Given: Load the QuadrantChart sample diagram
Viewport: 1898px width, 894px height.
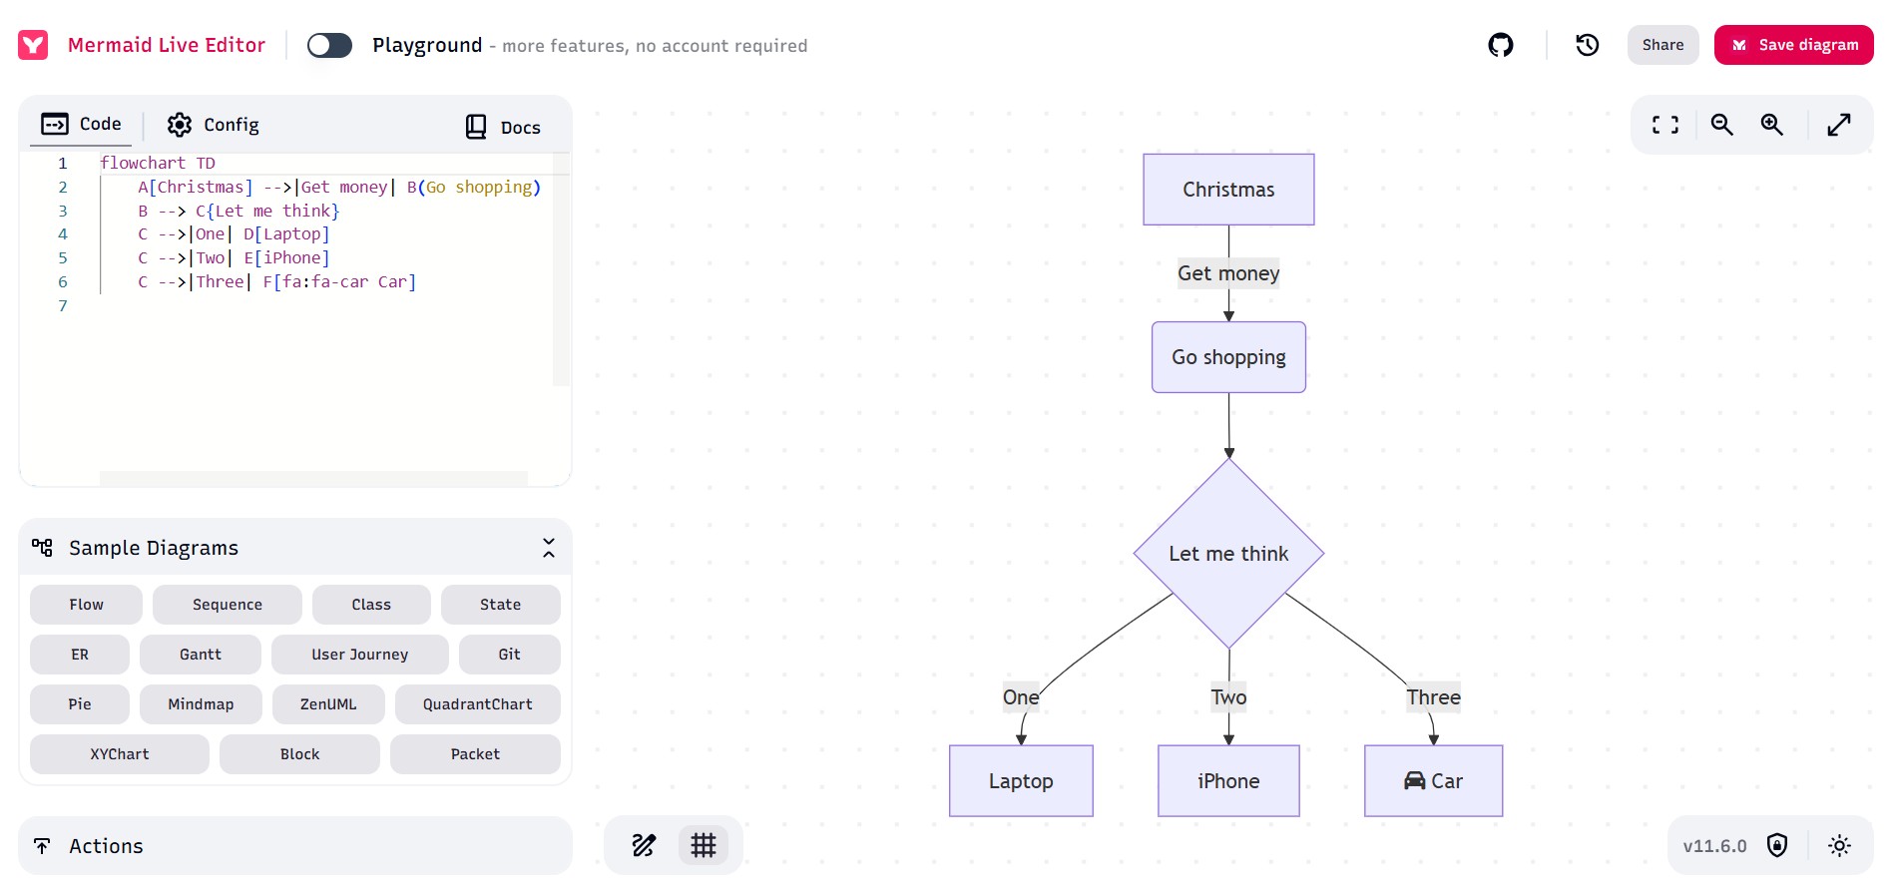Looking at the screenshot, I should tap(478, 704).
